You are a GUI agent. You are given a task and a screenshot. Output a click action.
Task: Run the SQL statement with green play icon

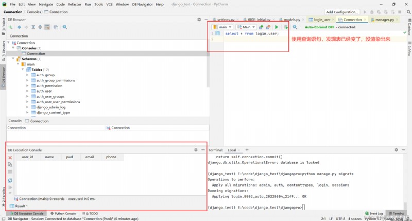[277, 27]
